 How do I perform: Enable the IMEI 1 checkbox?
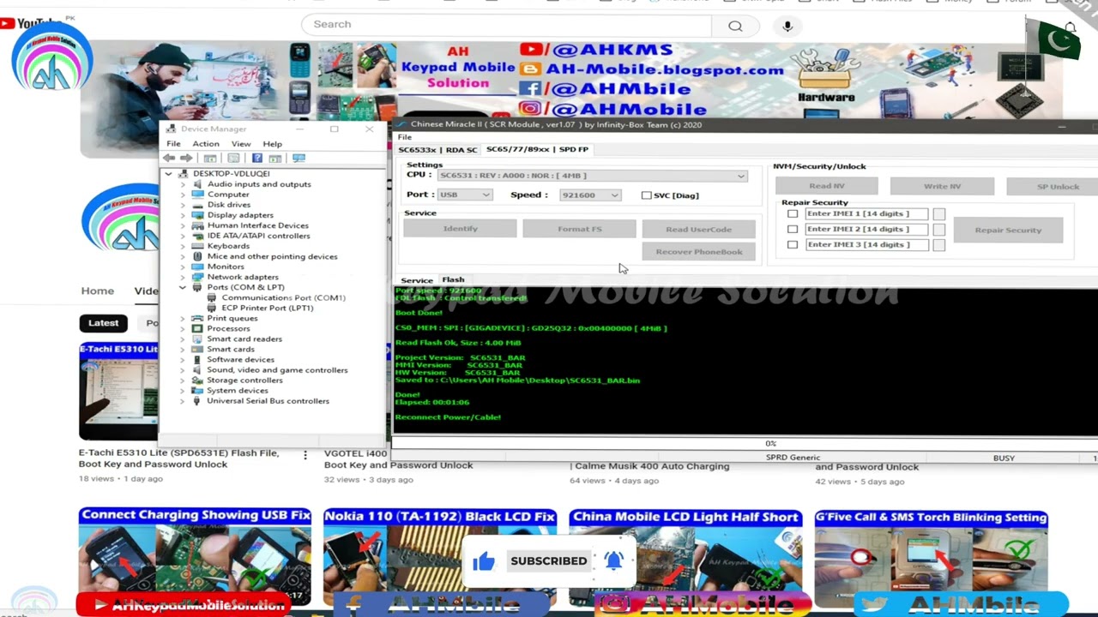coord(793,213)
